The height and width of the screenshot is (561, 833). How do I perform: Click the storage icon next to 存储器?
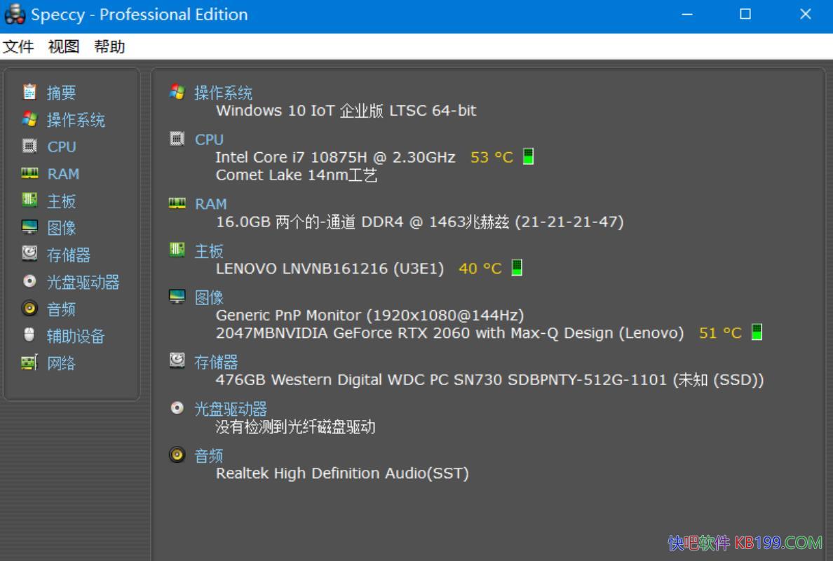30,254
